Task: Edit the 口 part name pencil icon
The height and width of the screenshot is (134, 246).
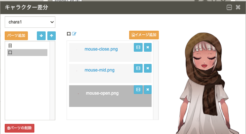Action: coord(74,34)
